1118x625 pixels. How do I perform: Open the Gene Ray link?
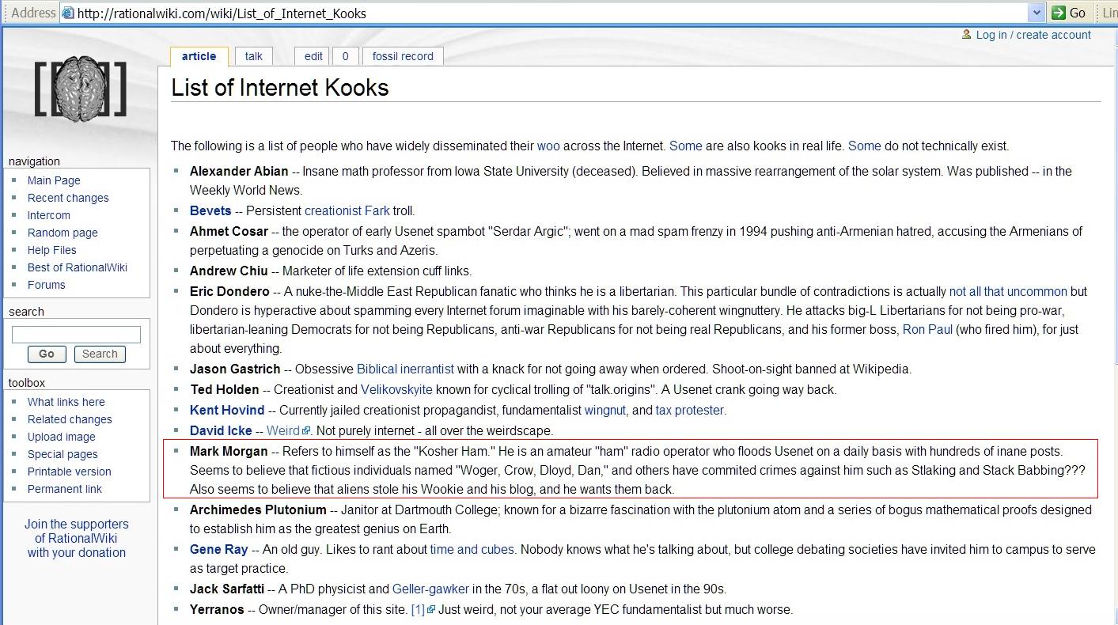pos(219,549)
